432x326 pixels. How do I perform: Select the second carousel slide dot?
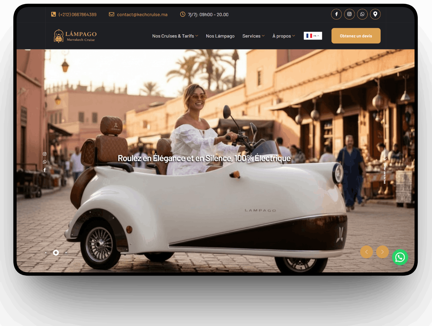point(56,253)
